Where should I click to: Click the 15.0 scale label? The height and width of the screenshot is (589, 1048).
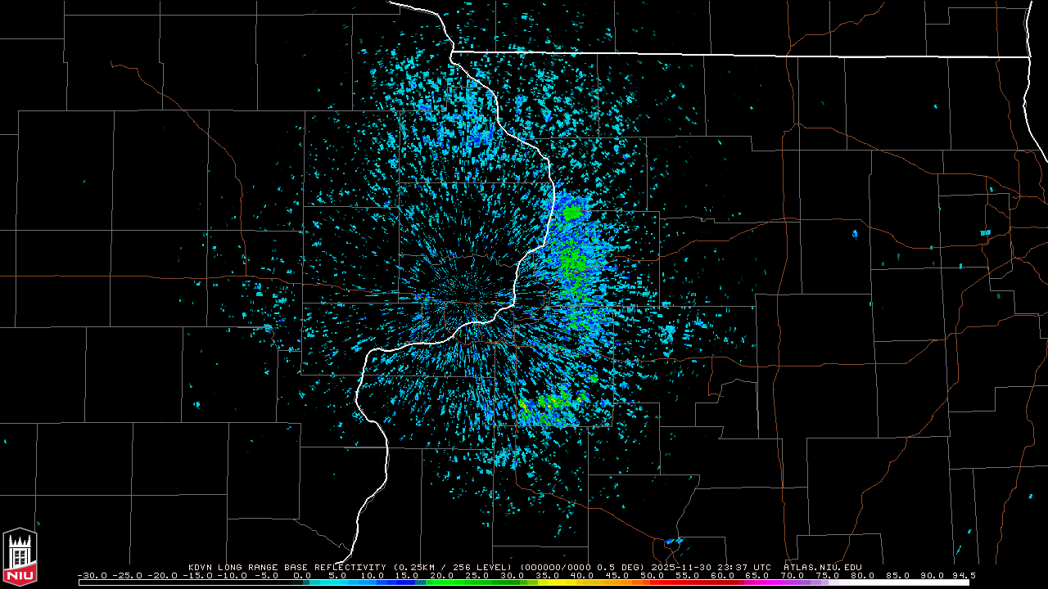(408, 575)
